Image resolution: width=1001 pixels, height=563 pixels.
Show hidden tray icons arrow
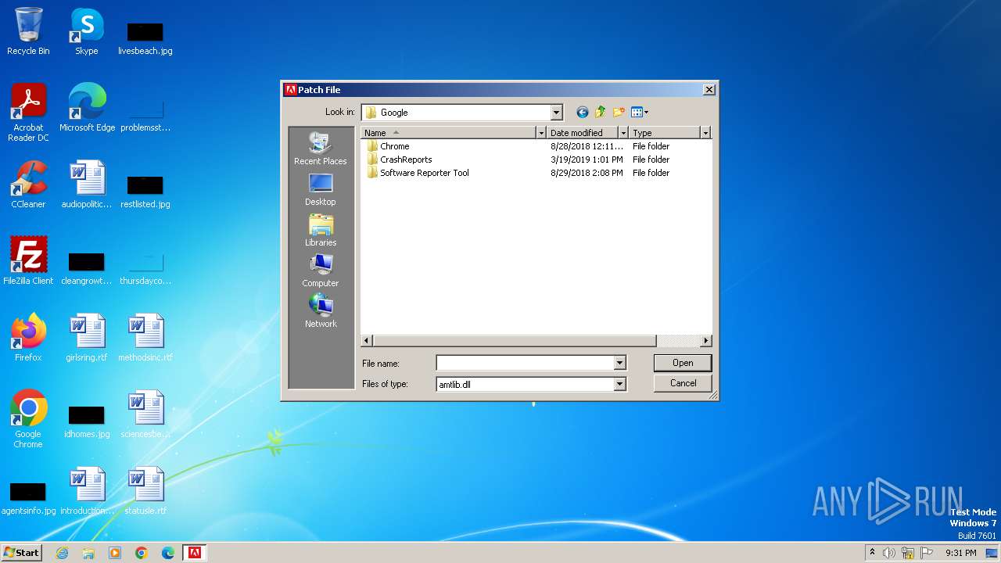coord(872,553)
